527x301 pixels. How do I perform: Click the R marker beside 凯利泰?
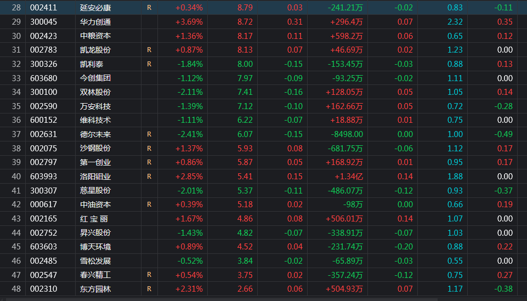point(149,64)
